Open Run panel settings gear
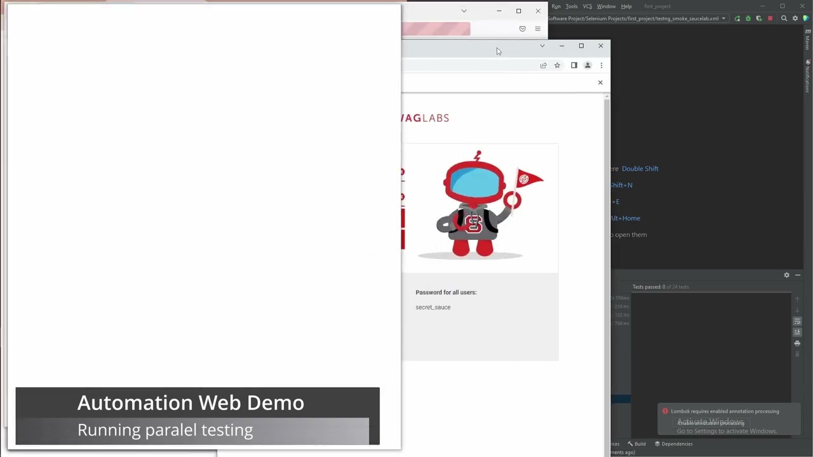Image resolution: width=813 pixels, height=457 pixels. [x=786, y=275]
